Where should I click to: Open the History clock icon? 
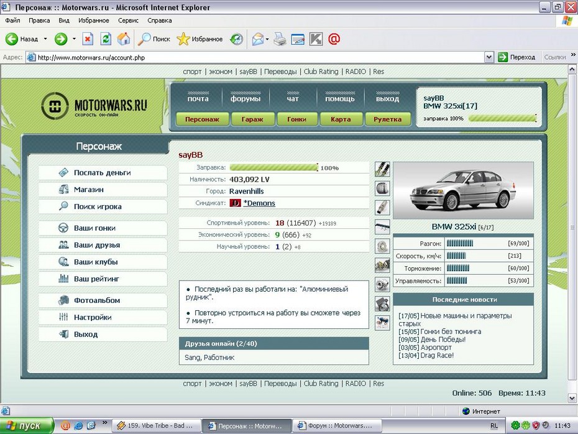tap(236, 39)
